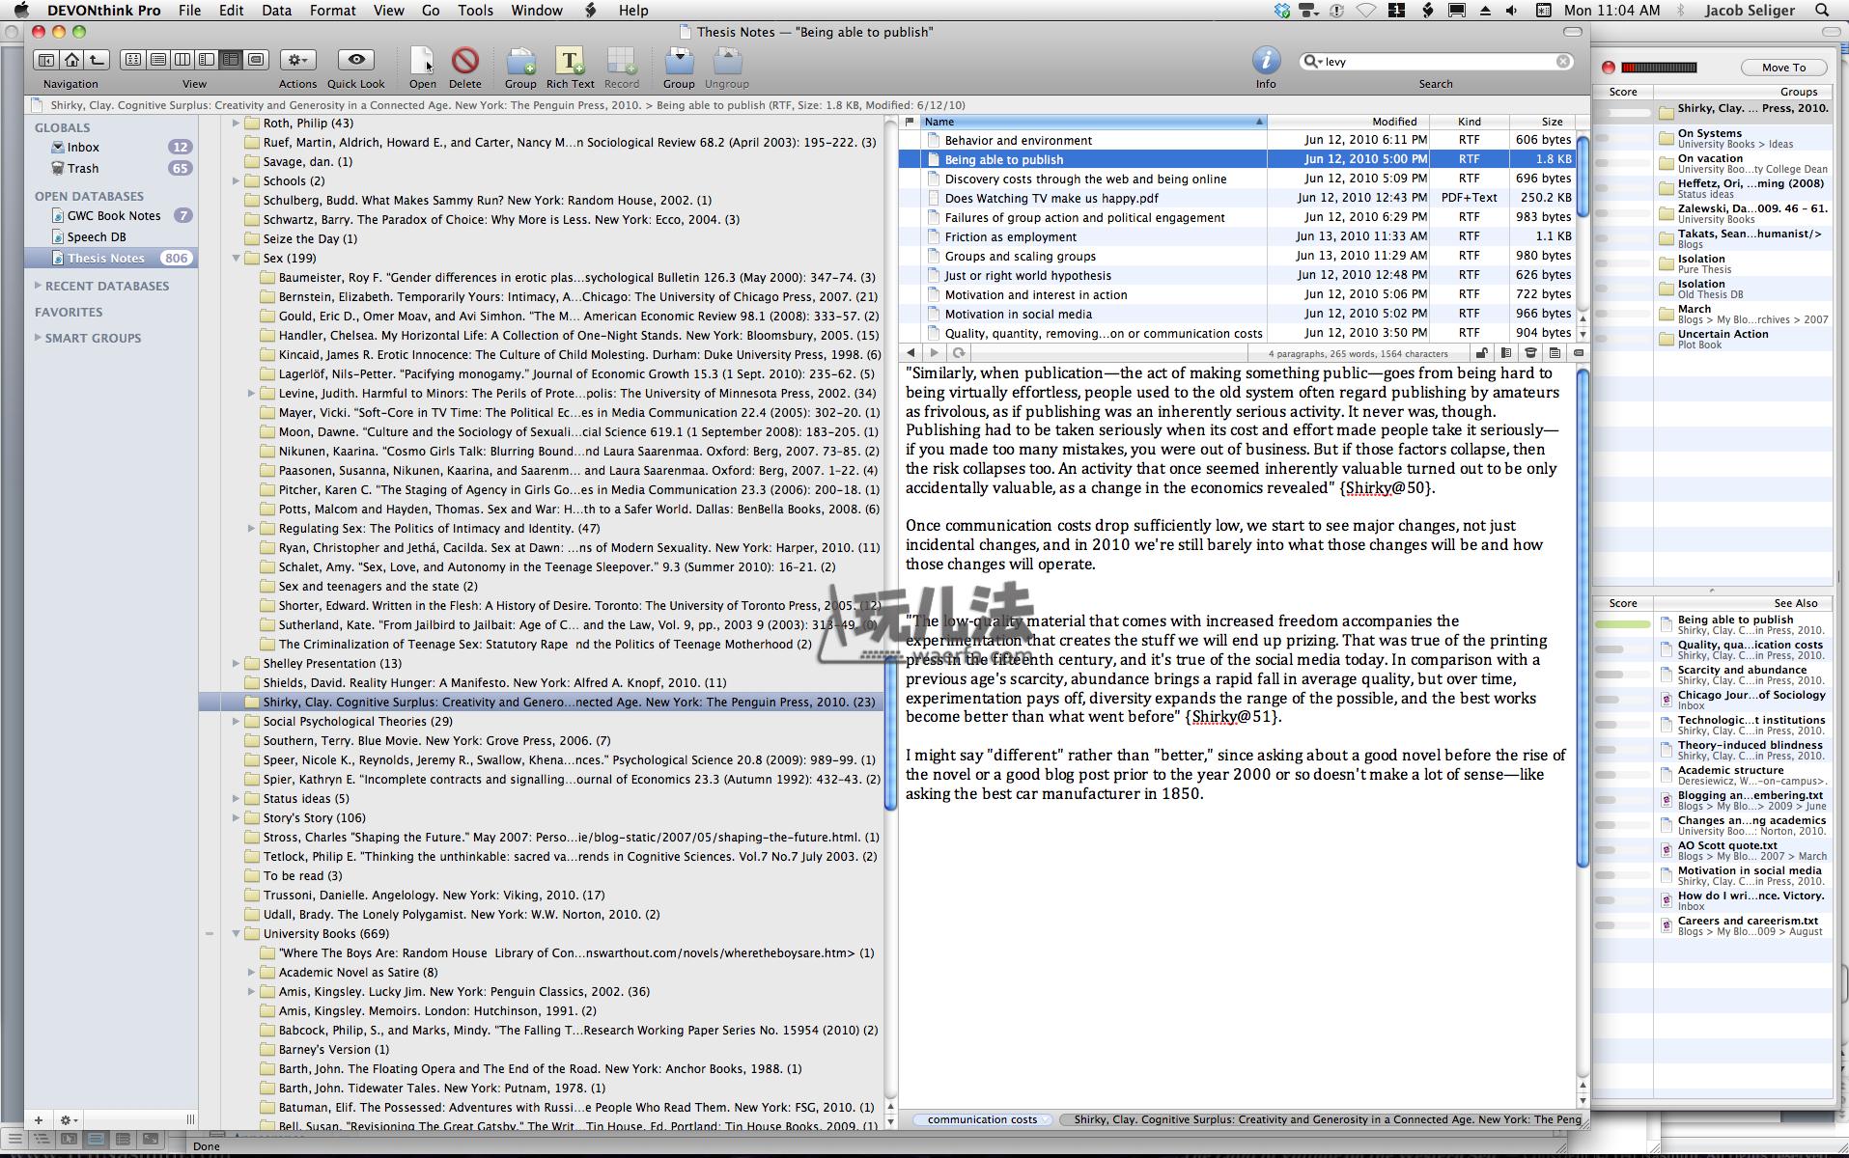Click the Group selected items icon
The image size is (1849, 1158).
click(x=679, y=61)
